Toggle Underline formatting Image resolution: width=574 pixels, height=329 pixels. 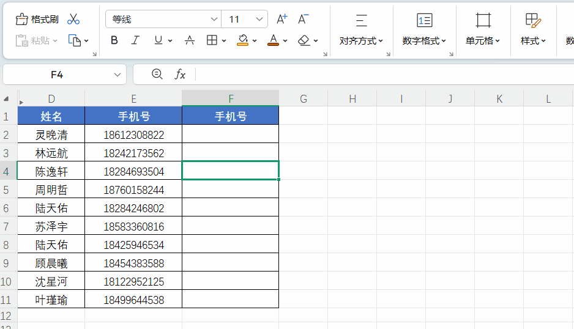click(158, 40)
